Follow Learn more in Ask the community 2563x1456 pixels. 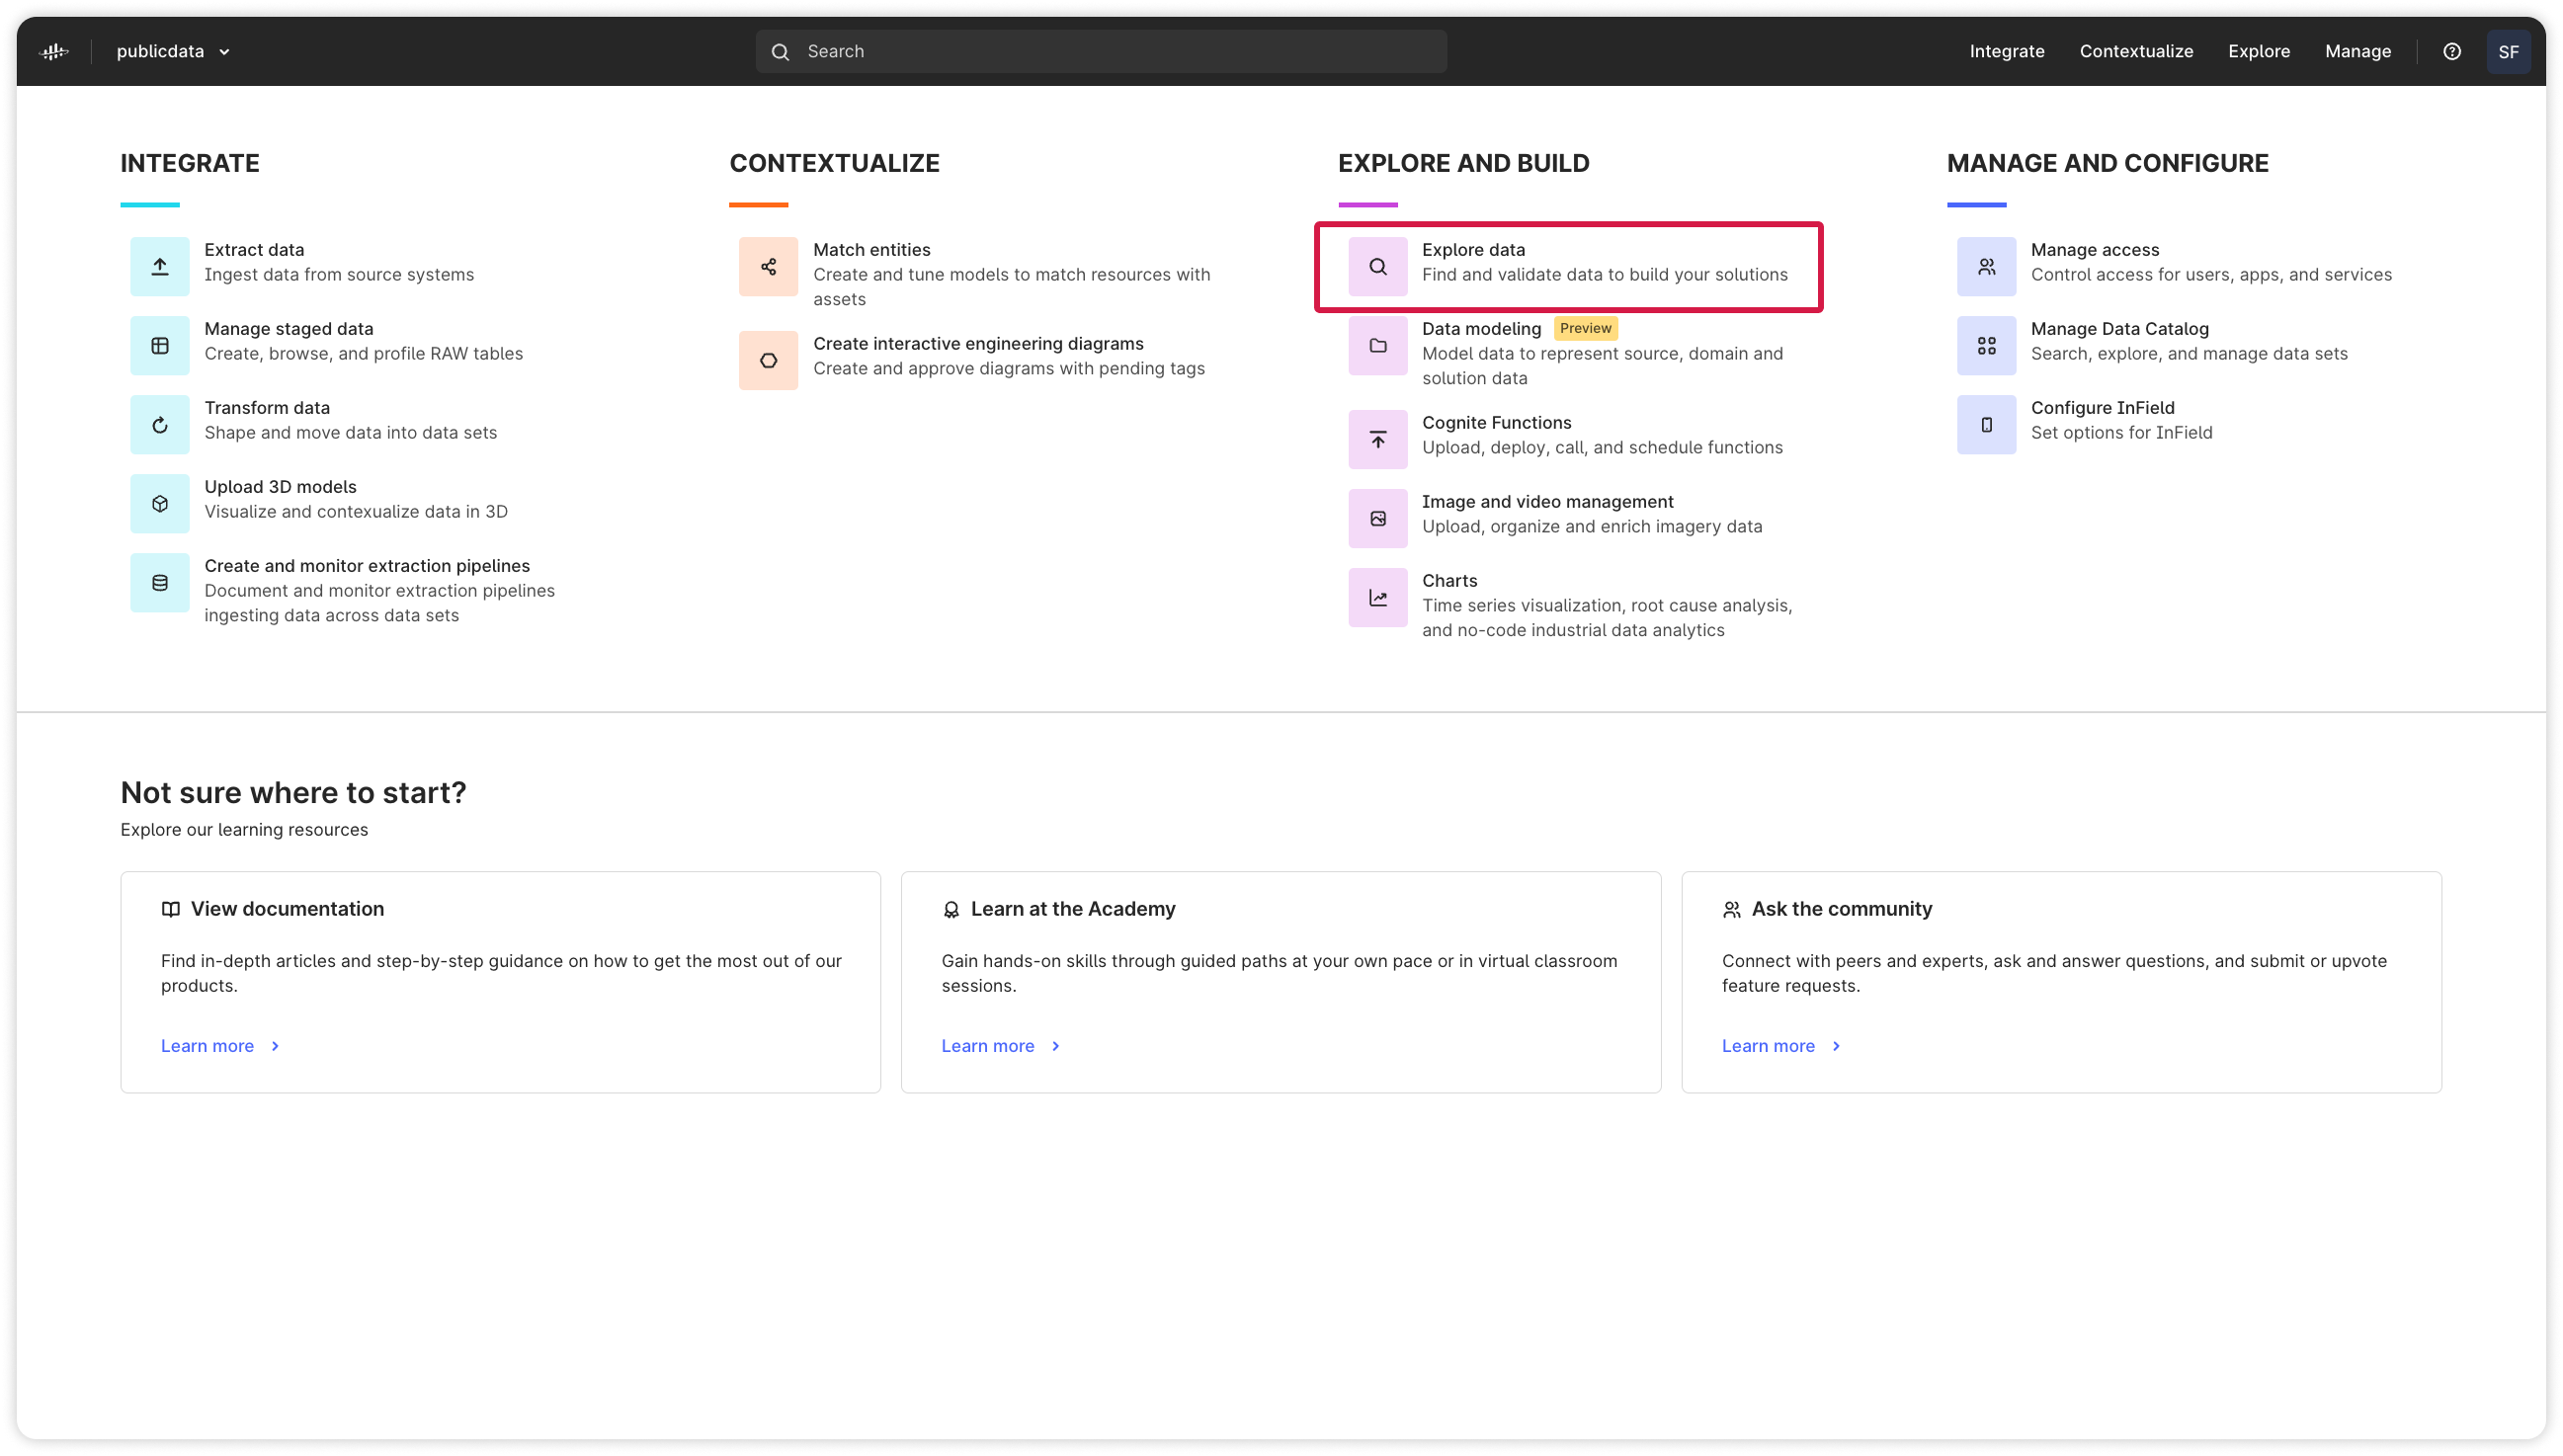[1769, 1045]
